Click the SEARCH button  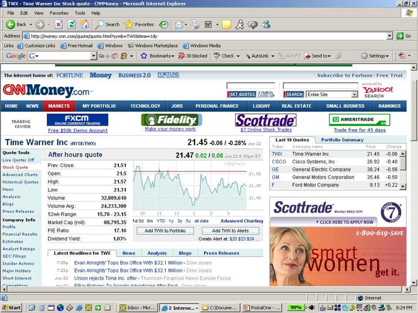pos(293,94)
